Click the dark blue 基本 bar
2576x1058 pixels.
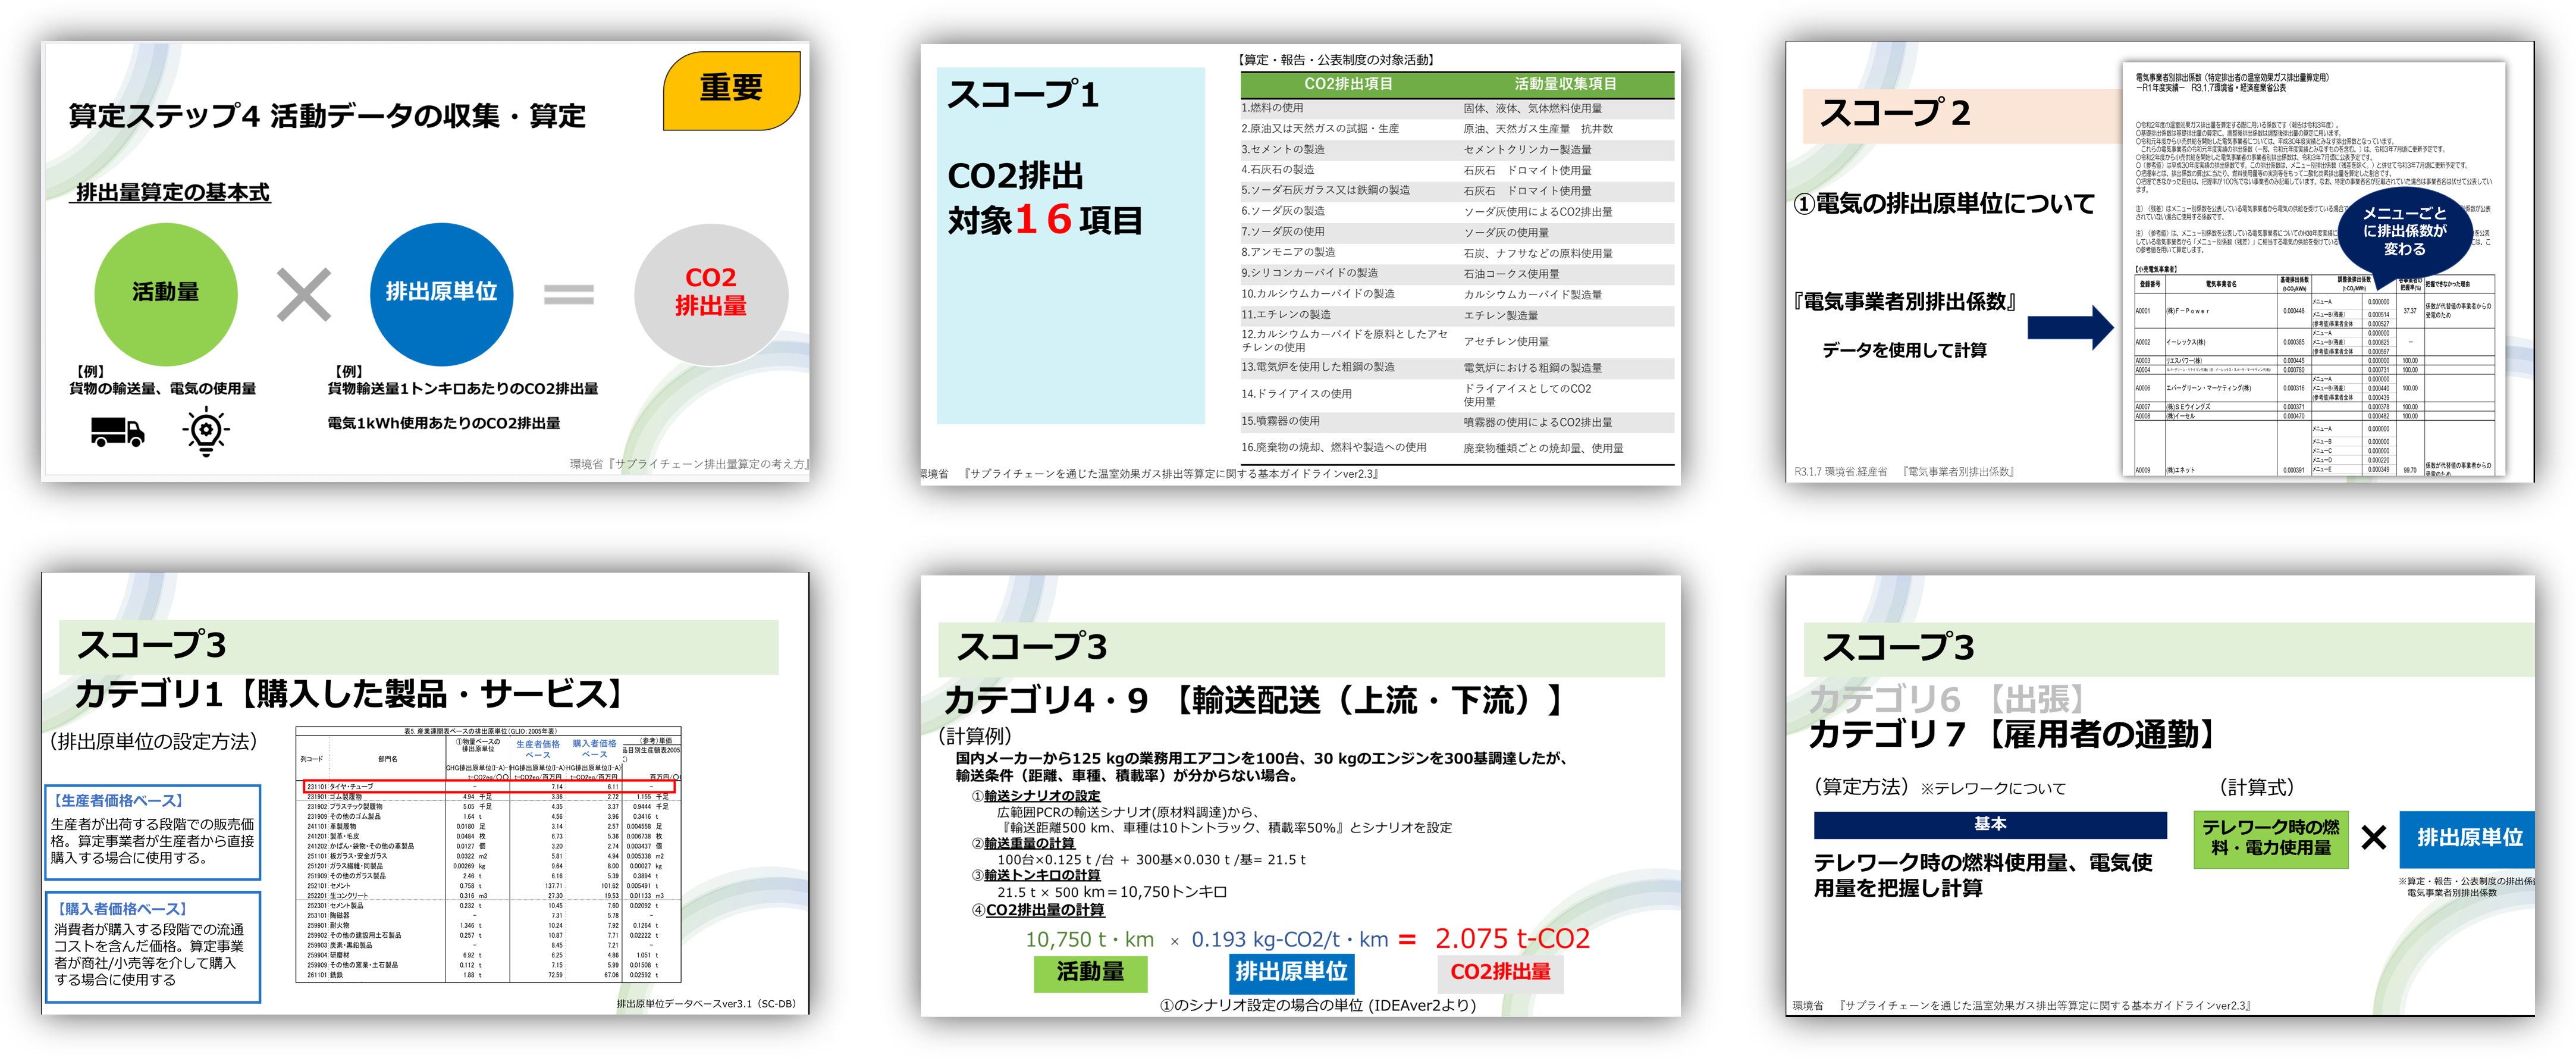(x=1989, y=825)
